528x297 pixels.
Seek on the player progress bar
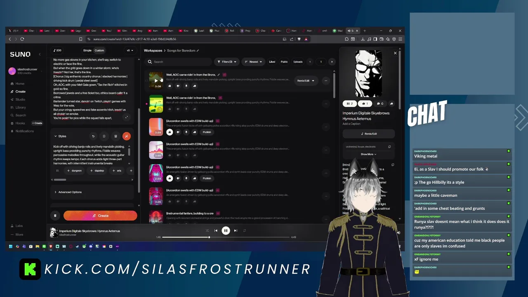pyautogui.click(x=226, y=237)
